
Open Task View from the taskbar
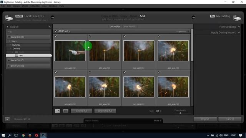click(x=16, y=135)
